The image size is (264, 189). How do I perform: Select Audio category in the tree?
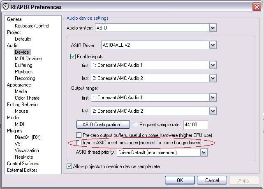tap(13, 46)
